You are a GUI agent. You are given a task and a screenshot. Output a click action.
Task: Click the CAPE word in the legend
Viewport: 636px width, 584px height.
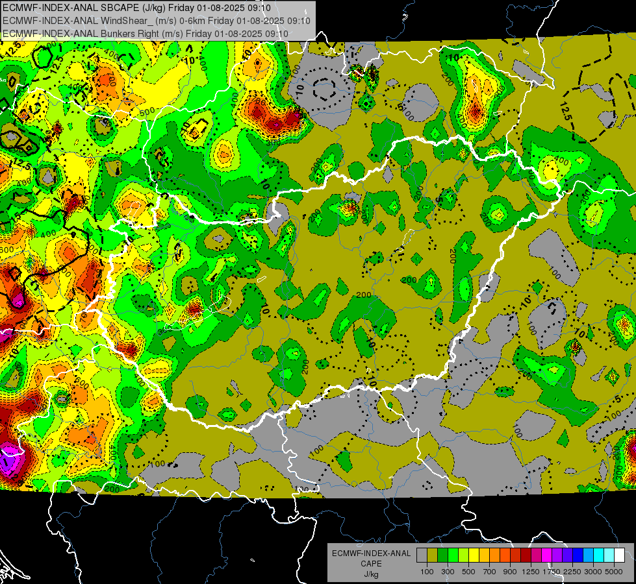[x=371, y=563]
